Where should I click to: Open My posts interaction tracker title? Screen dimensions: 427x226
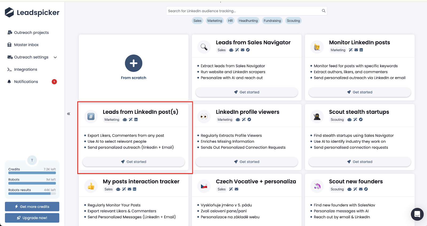click(141, 181)
